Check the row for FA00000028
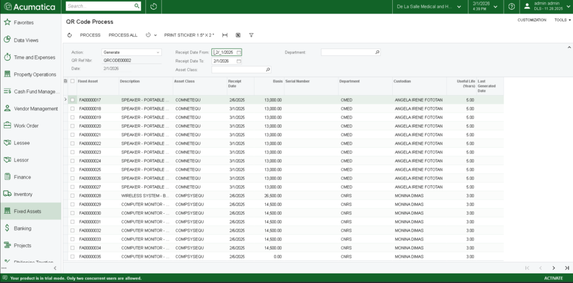The height and width of the screenshot is (283, 573). (x=72, y=196)
